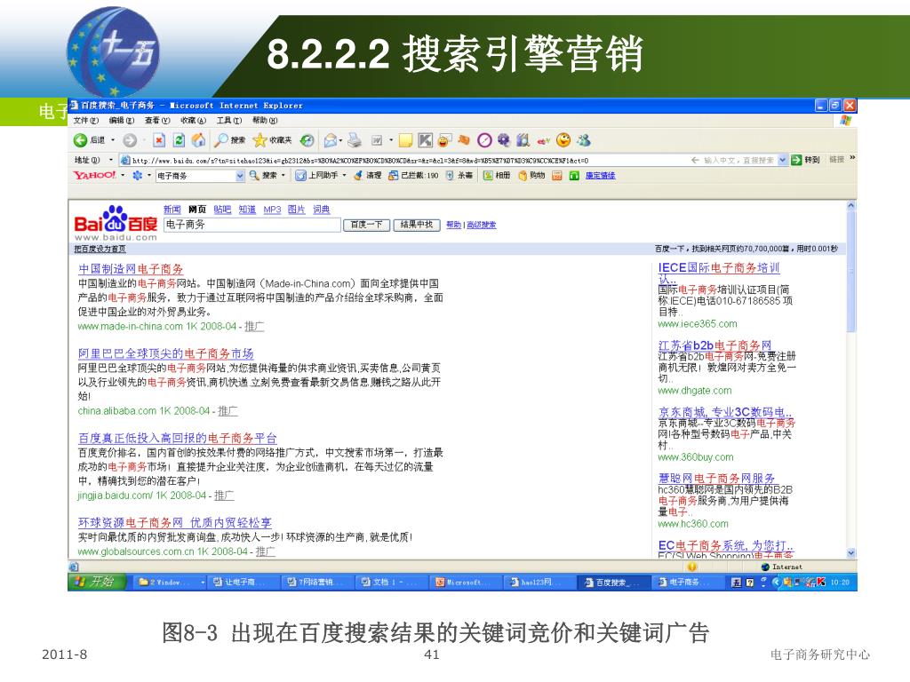Click the Baidu search input field
Image resolution: width=910 pixels, height=682 pixels.
pos(251,225)
